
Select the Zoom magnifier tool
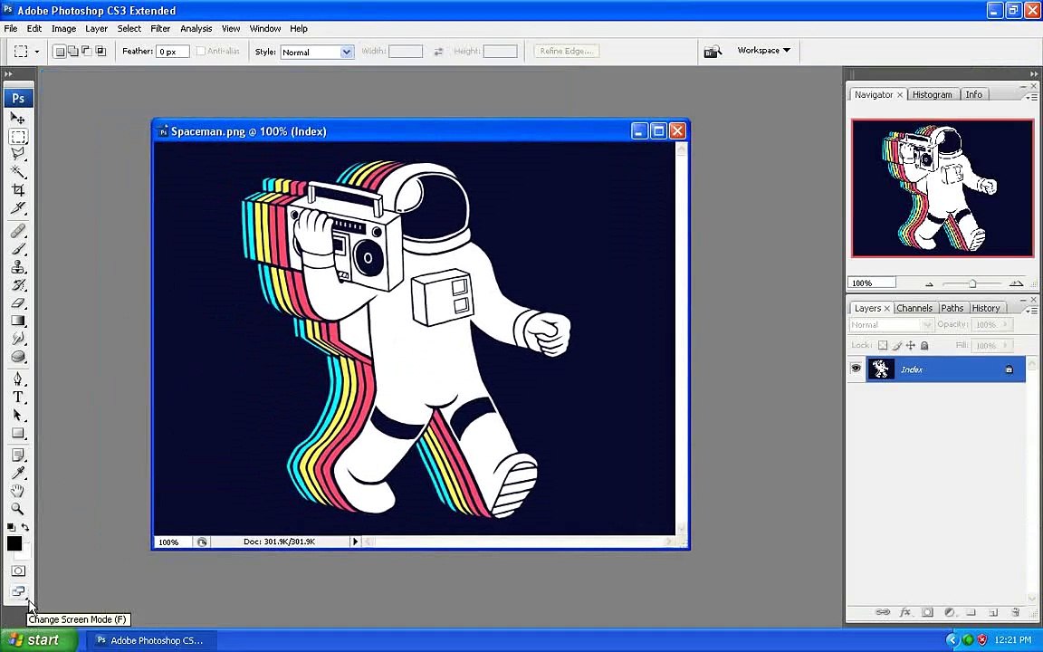18,508
